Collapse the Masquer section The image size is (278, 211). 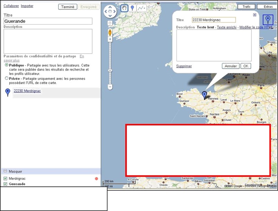click(5, 171)
